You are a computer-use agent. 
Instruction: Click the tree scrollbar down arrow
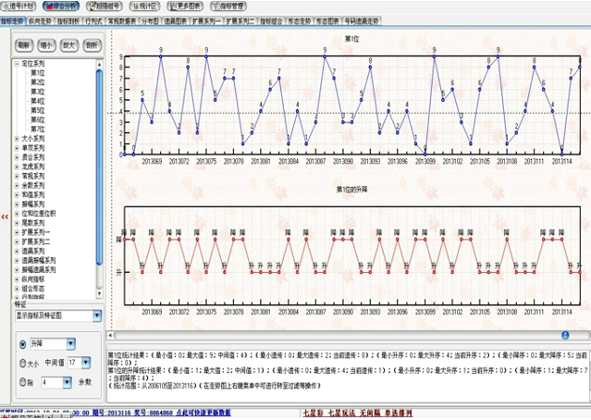tap(99, 293)
